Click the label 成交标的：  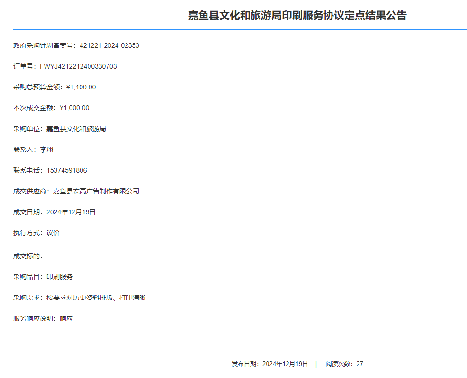(x=28, y=256)
